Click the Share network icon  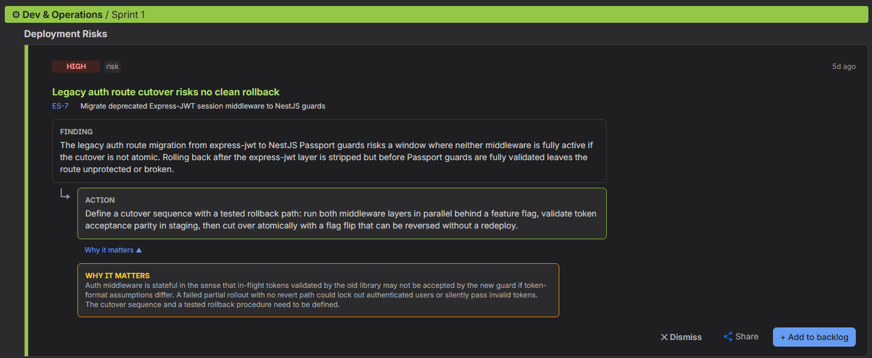coord(728,336)
